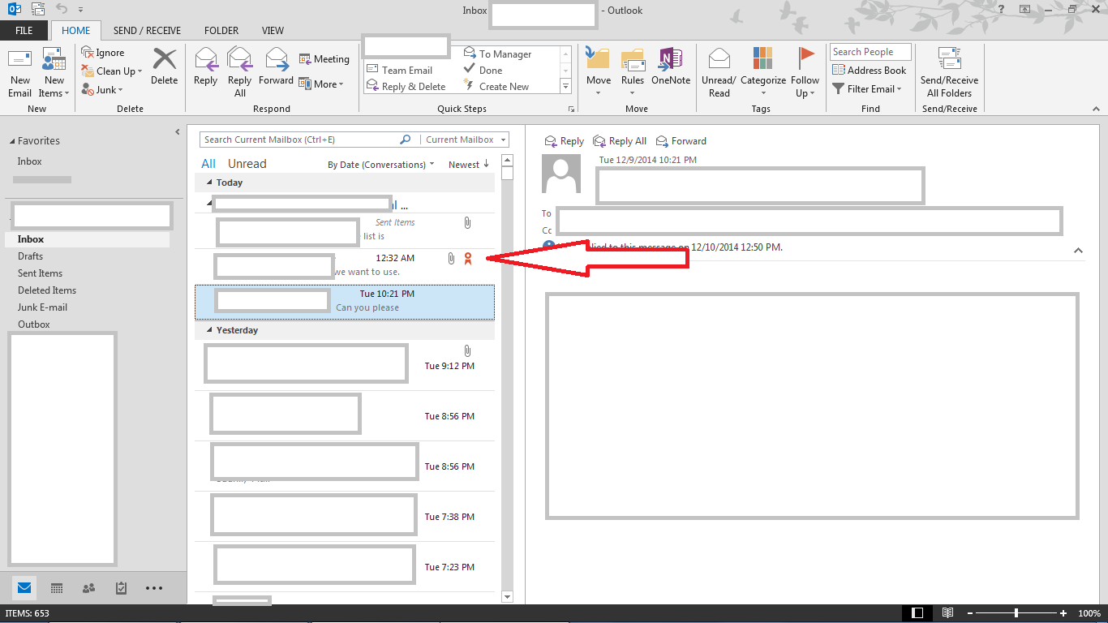This screenshot has width=1108, height=623.
Task: Open the Junk E-mail folder
Action: coord(42,307)
